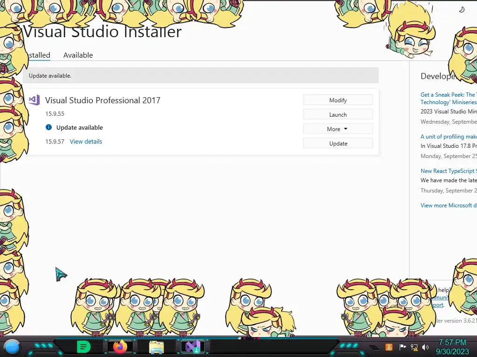Click the 'View more Microsoft' link
This screenshot has width=477, height=357.
tap(449, 205)
